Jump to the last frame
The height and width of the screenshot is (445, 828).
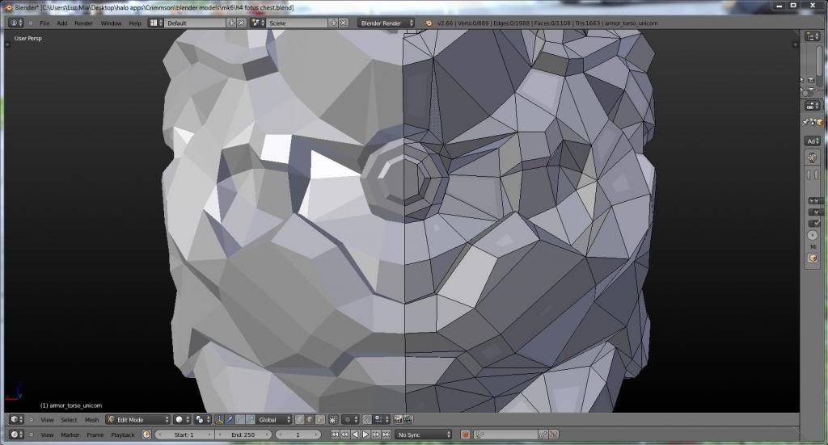386,435
